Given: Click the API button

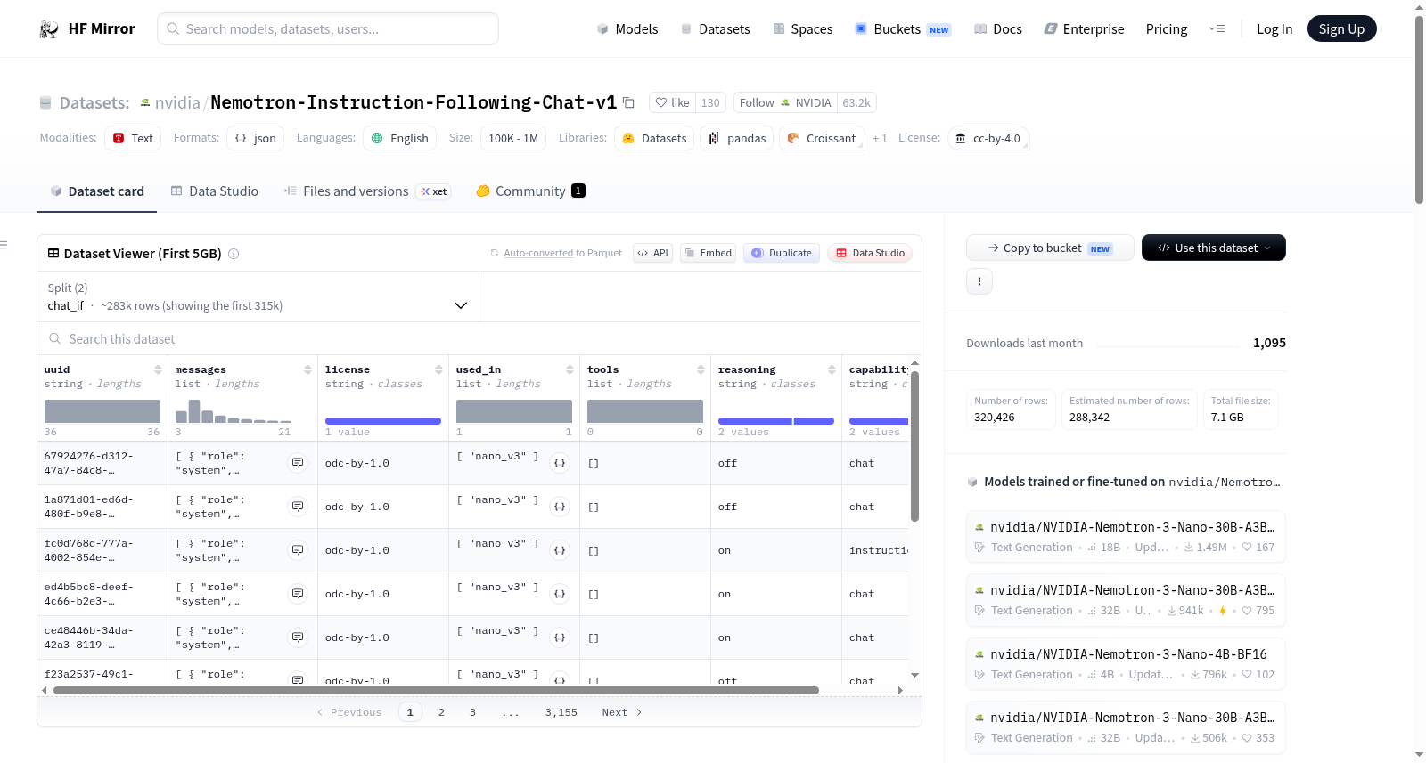Looking at the screenshot, I should [652, 253].
